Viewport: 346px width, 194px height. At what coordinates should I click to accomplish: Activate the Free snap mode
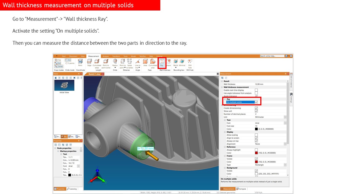[58, 60]
